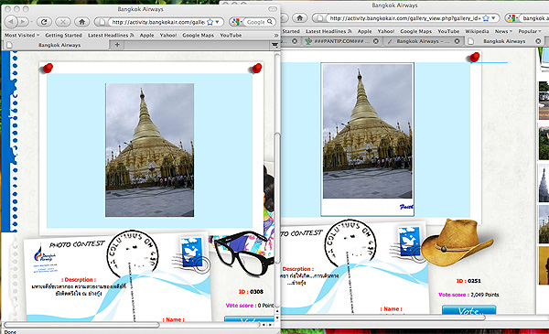Viewport: 549px width, 334px height.
Task: Go back using left browser back arrow
Action: [11, 22]
